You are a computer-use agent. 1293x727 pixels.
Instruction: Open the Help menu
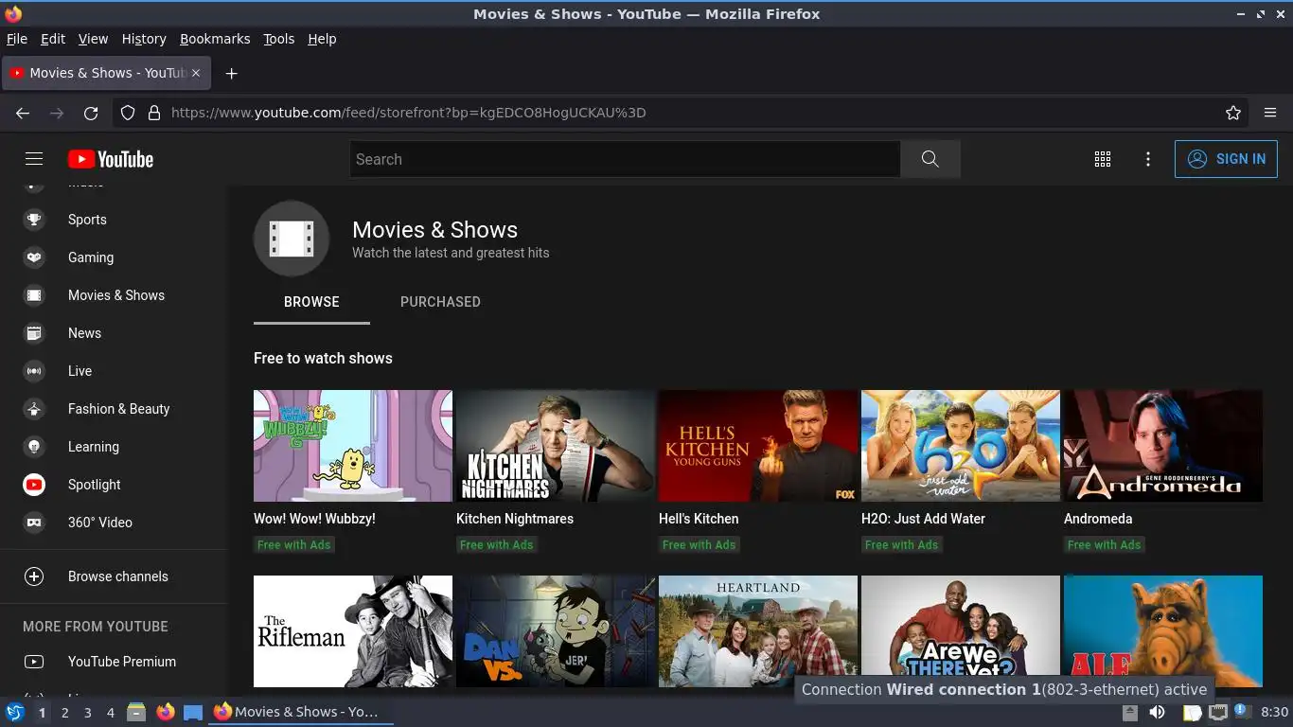[322, 39]
